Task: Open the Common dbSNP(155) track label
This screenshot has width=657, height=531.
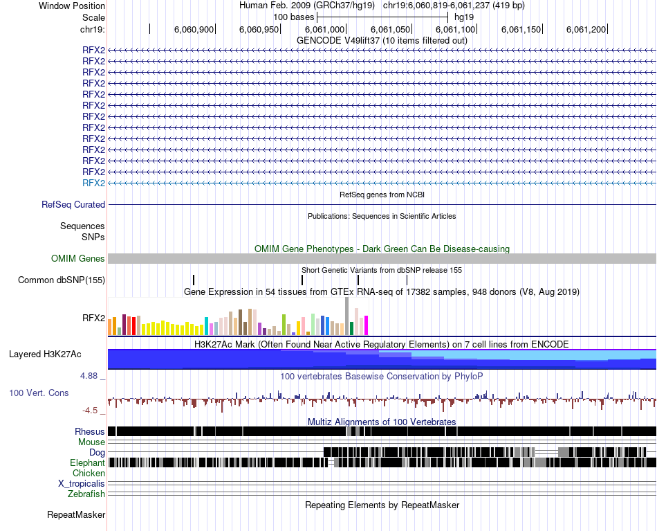Action: [x=62, y=280]
